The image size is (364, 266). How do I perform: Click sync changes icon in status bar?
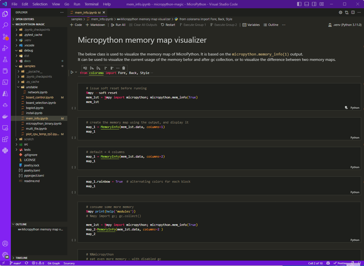tap(27, 263)
